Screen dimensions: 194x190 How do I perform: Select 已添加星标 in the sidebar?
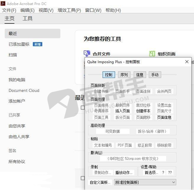[19, 44]
